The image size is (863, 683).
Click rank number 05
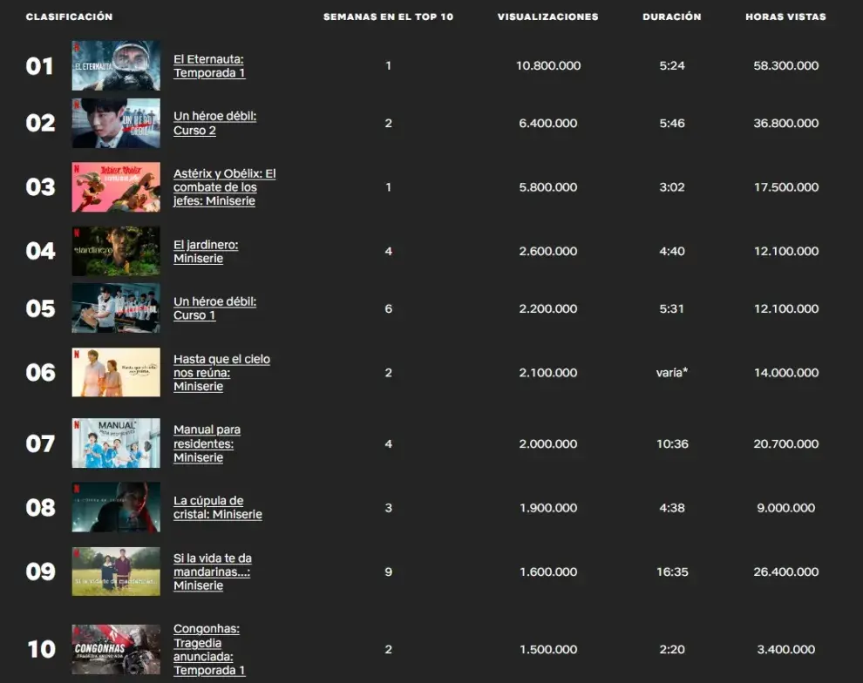point(40,308)
